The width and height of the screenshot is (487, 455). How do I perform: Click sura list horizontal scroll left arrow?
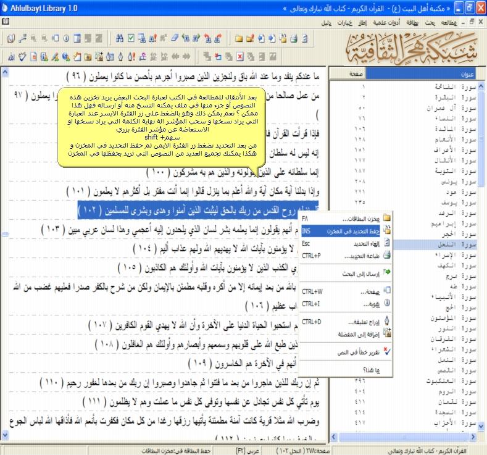(x=334, y=436)
